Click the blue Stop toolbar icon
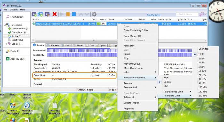Image resolution: width=224 pixels, height=122 pixels. point(74,14)
